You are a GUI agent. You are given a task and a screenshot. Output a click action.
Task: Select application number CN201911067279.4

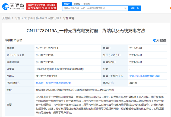[47, 48]
